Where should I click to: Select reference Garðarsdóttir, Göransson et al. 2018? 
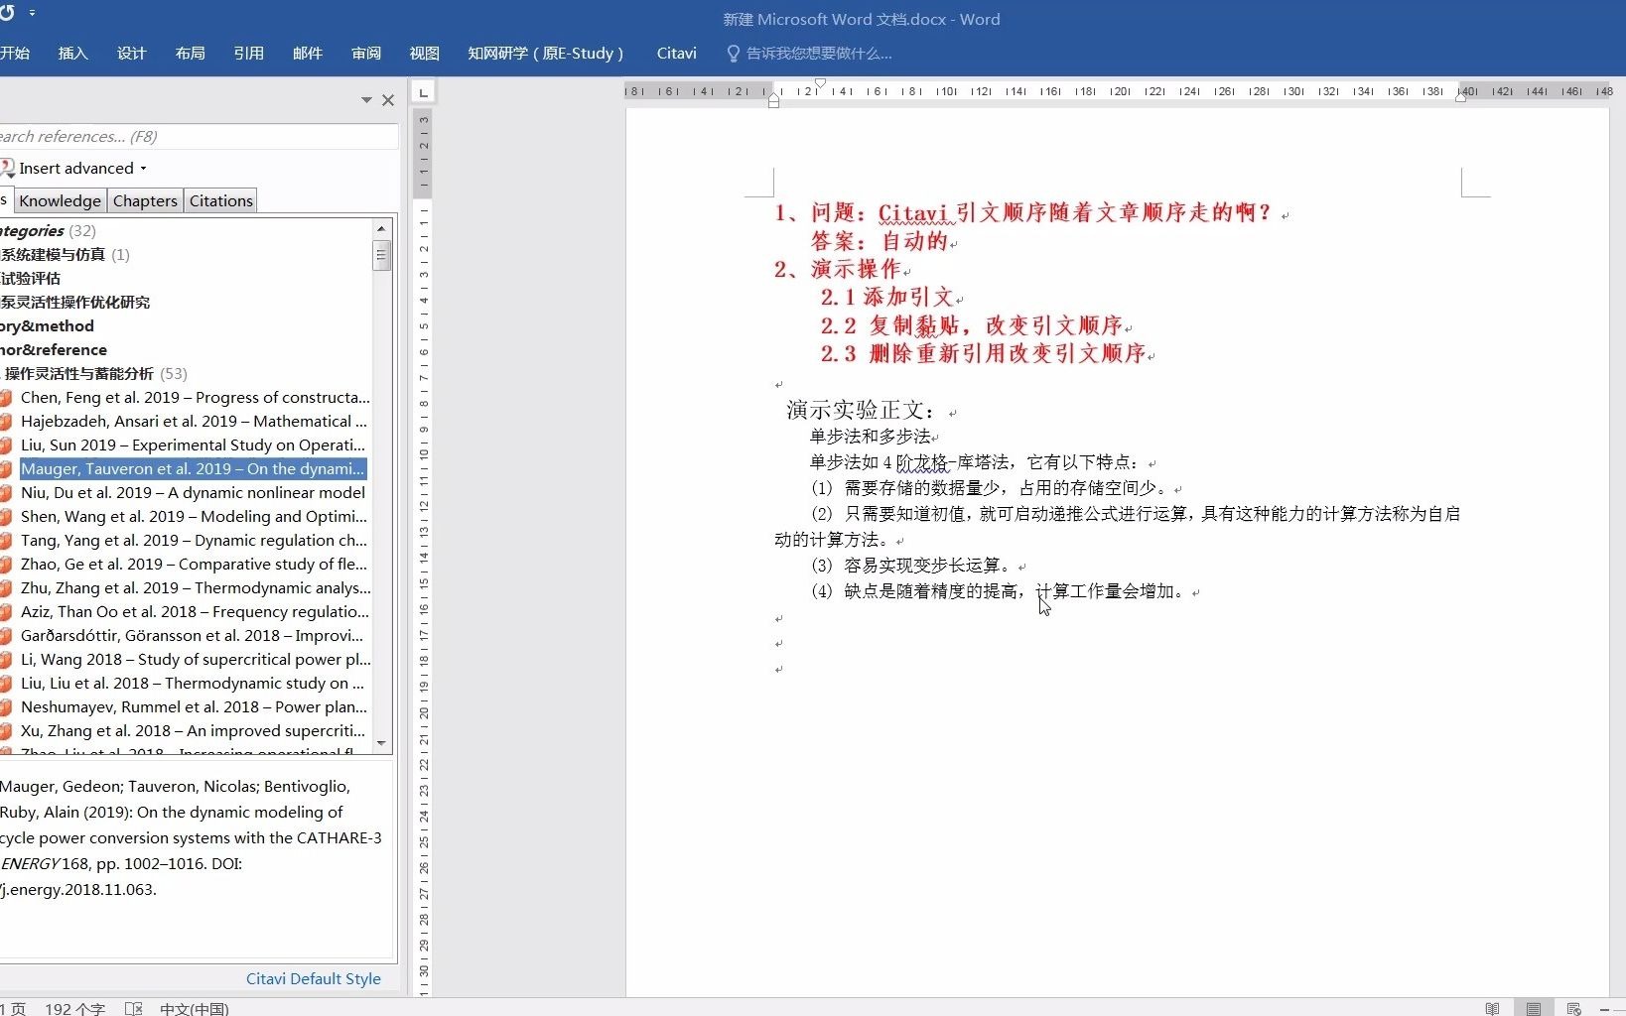[192, 636]
